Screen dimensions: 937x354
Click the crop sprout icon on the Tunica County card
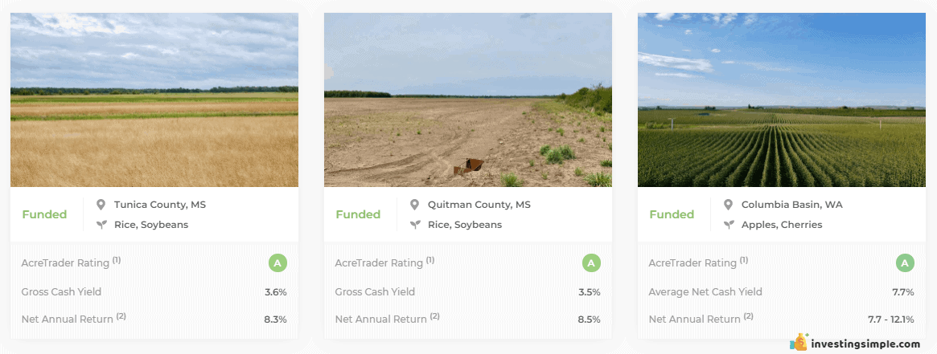click(101, 225)
